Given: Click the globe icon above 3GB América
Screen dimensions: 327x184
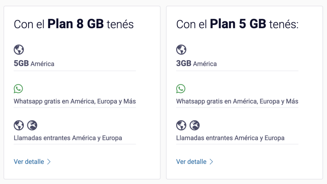Looking at the screenshot, I should pyautogui.click(x=181, y=49).
